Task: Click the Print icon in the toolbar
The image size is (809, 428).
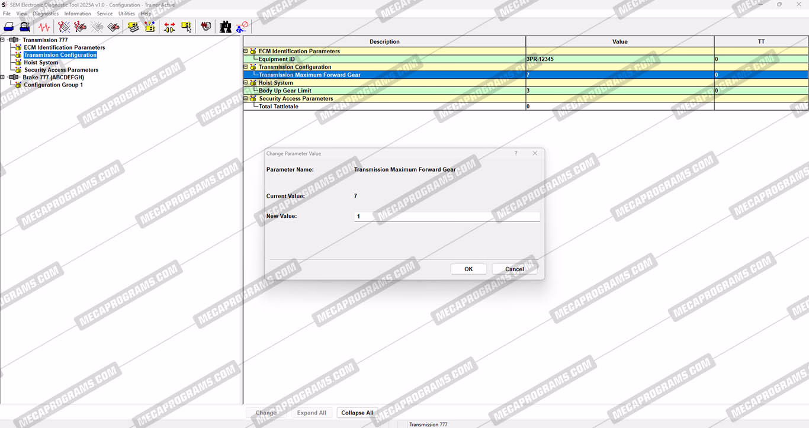Action: coord(9,27)
